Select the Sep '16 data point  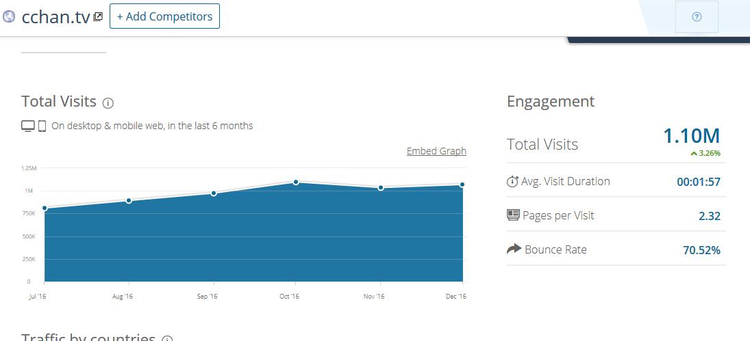click(214, 193)
